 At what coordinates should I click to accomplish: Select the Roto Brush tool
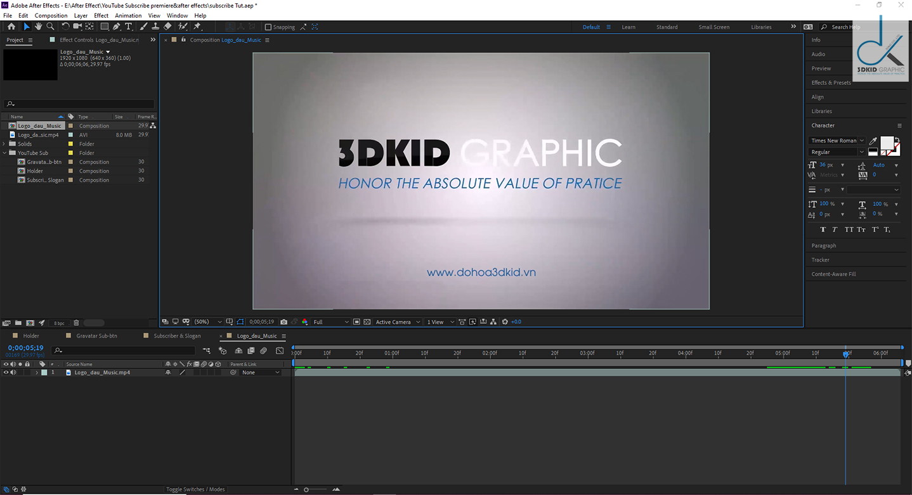click(x=182, y=27)
